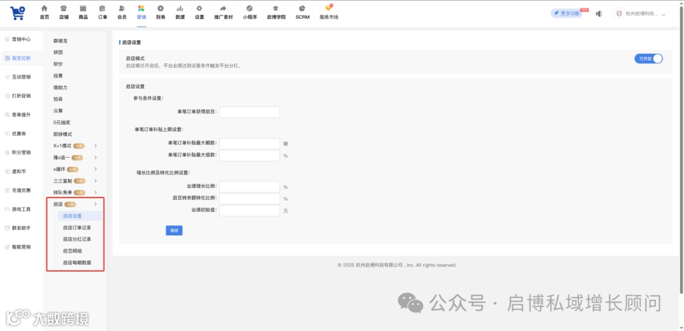684x331 pixels.
Task: Open 积分营销 in left sidebar
Action: pos(22,153)
